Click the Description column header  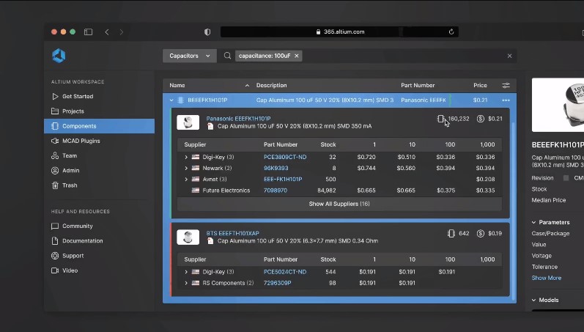click(x=272, y=85)
